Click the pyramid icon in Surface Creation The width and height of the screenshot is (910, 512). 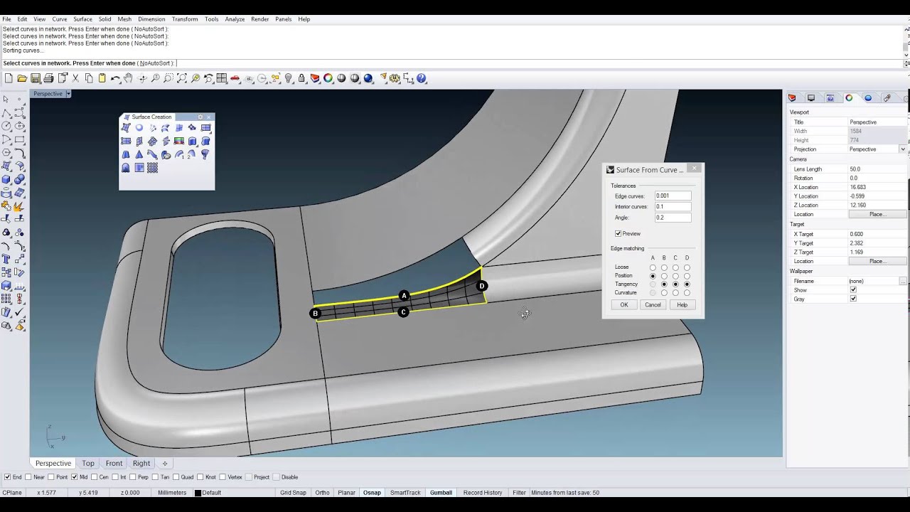click(139, 154)
